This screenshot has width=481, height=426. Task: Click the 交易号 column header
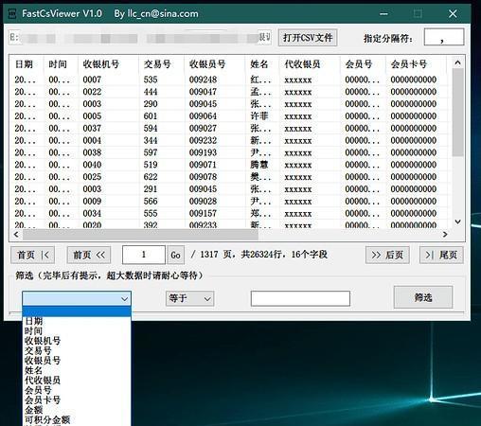(x=161, y=64)
